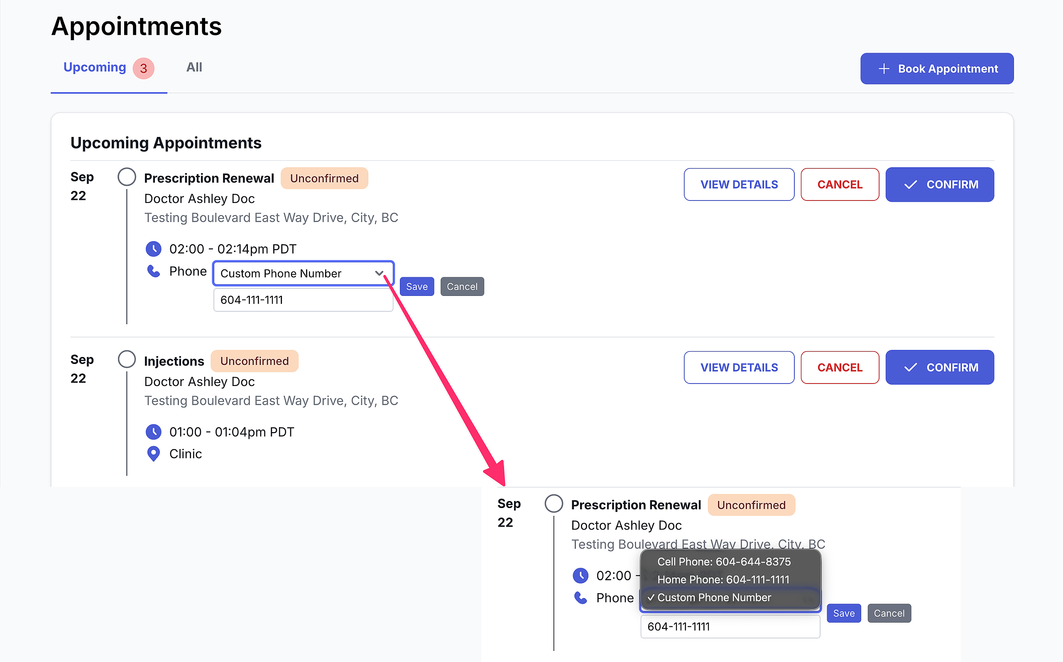Viewport: 1063px width, 662px height.
Task: Click VIEW DETAILS for Prescription Renewal
Action: tap(739, 185)
